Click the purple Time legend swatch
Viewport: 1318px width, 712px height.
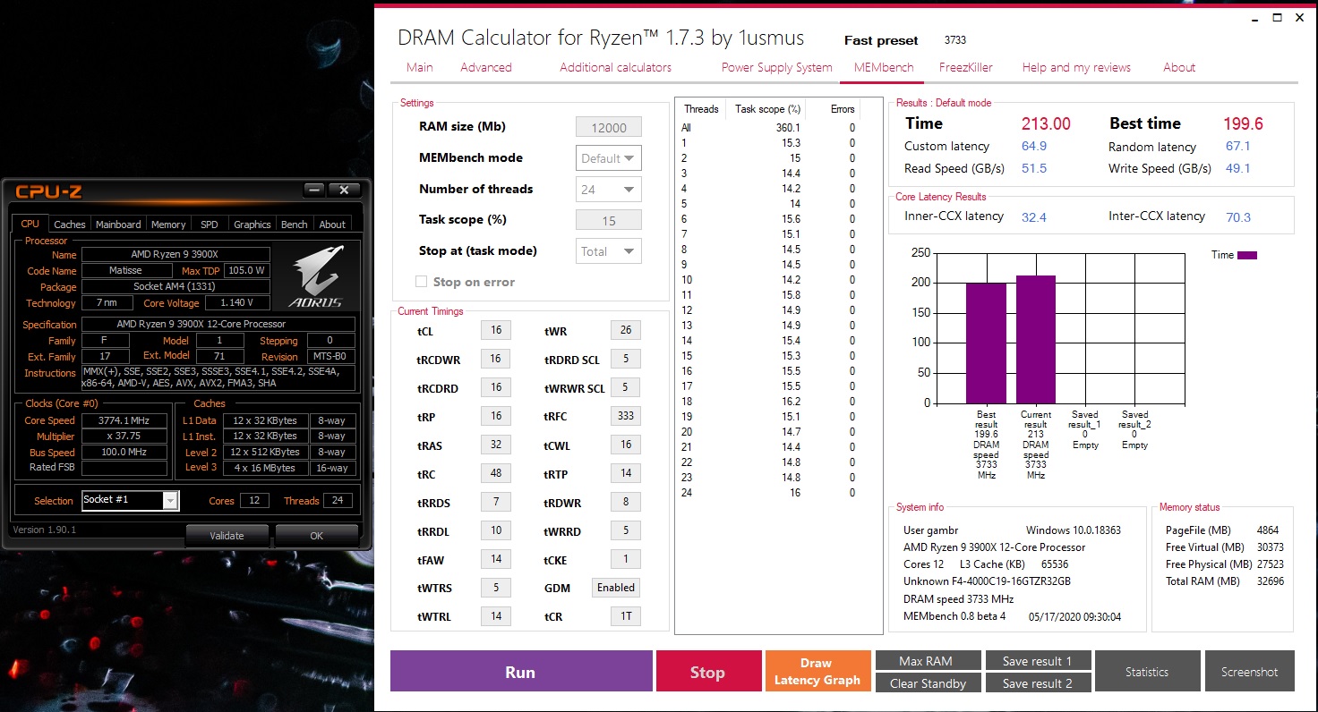click(1247, 255)
